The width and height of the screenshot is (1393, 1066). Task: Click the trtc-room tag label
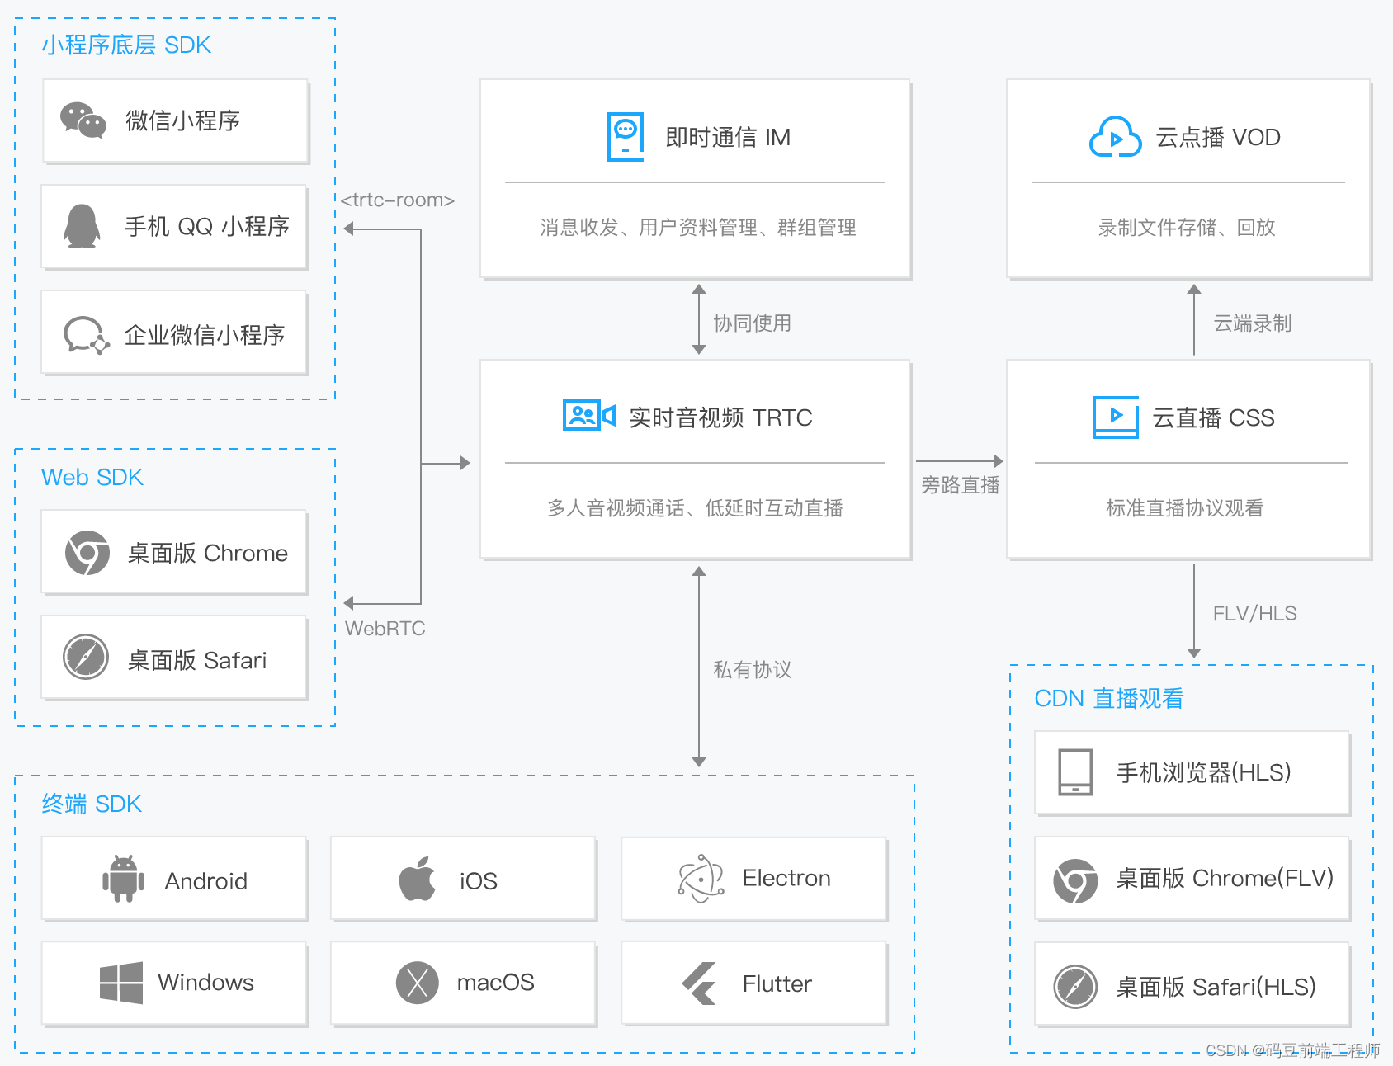398,200
